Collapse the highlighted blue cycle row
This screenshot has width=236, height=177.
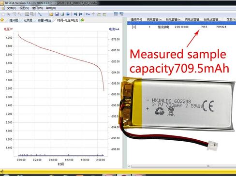pyautogui.click(x=129, y=23)
